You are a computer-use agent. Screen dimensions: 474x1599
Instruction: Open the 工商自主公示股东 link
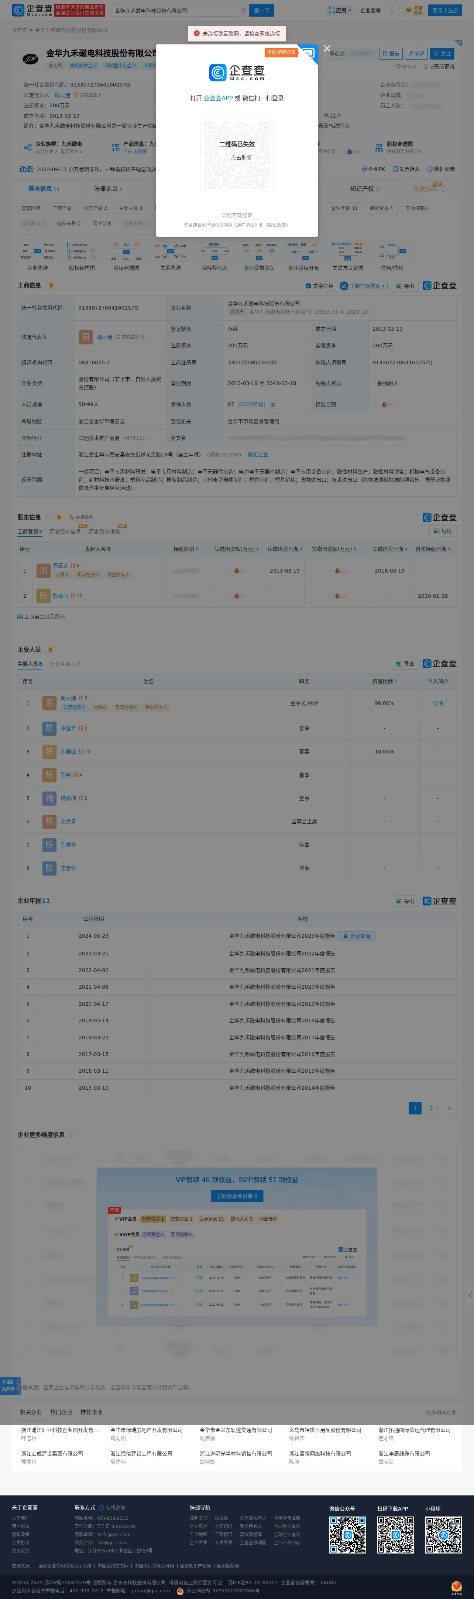(41, 616)
